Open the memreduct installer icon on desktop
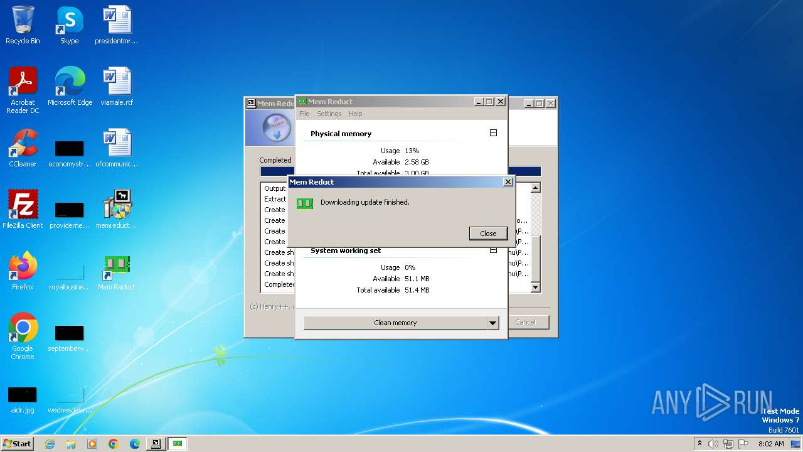The height and width of the screenshot is (452, 803). coord(117,210)
